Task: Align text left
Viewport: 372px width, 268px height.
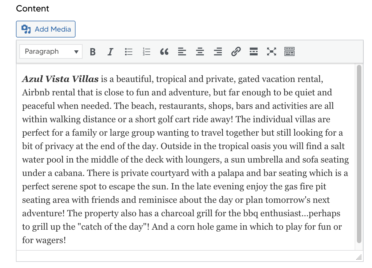Action: (182, 52)
